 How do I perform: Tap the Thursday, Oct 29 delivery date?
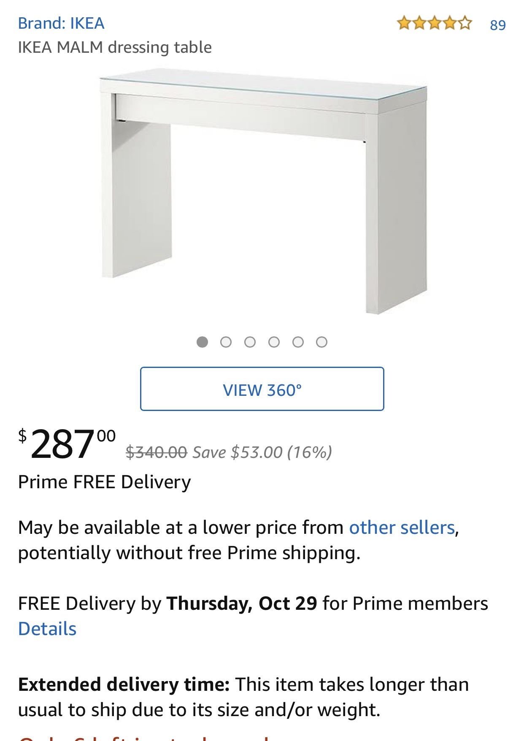(x=242, y=603)
